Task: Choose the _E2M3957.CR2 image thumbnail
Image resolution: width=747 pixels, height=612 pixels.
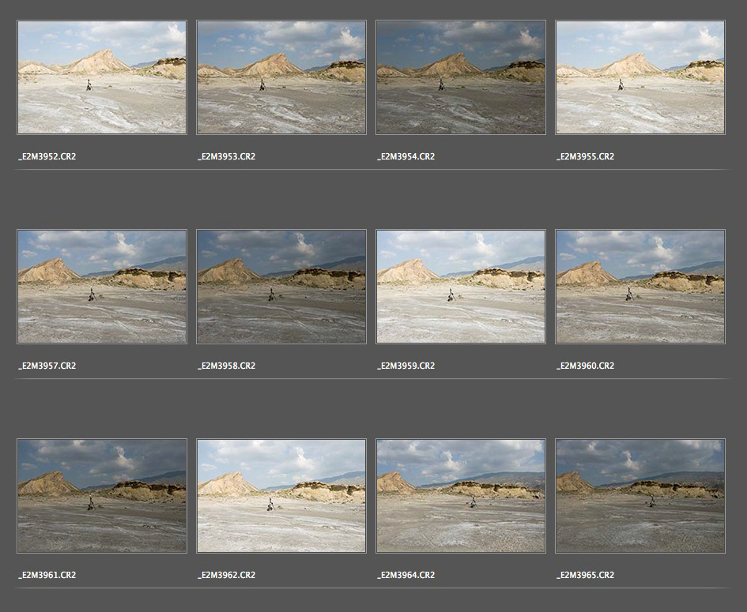Action: (102, 287)
